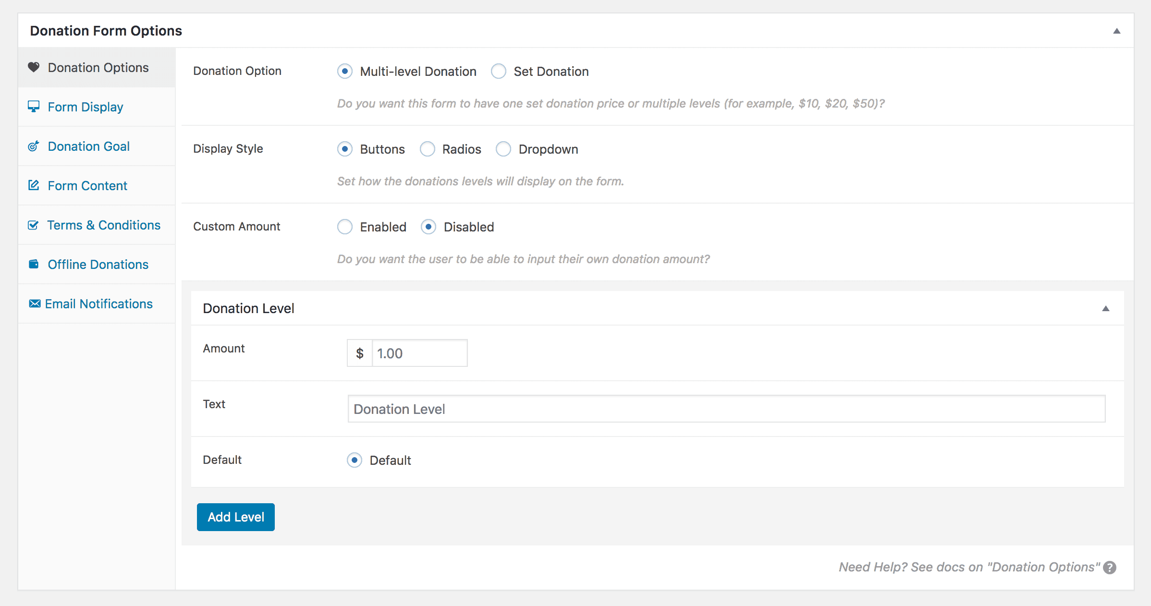Select the Multi-level Donation radio button
This screenshot has height=606, width=1151.
point(345,71)
